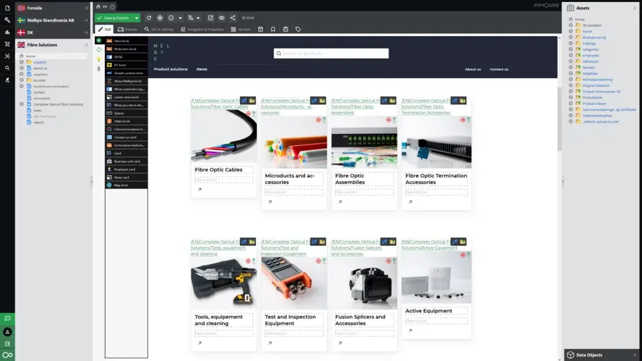Open the Documents icon in left sidebar
The height and width of the screenshot is (361, 642).
(x=7, y=8)
